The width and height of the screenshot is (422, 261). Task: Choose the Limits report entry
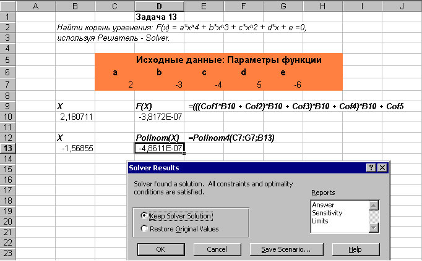tap(322, 221)
